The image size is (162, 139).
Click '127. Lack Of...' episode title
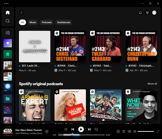30,66
